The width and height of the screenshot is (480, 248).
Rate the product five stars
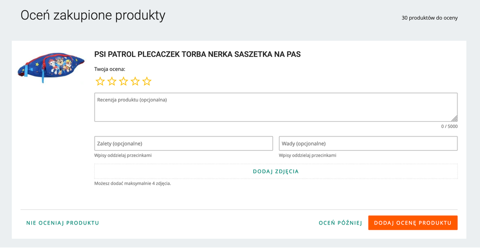[147, 81]
